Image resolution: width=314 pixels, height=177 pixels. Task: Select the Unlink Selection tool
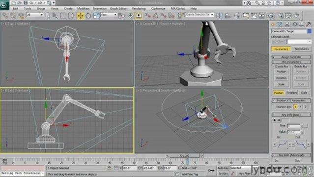pyautogui.click(x=13, y=15)
